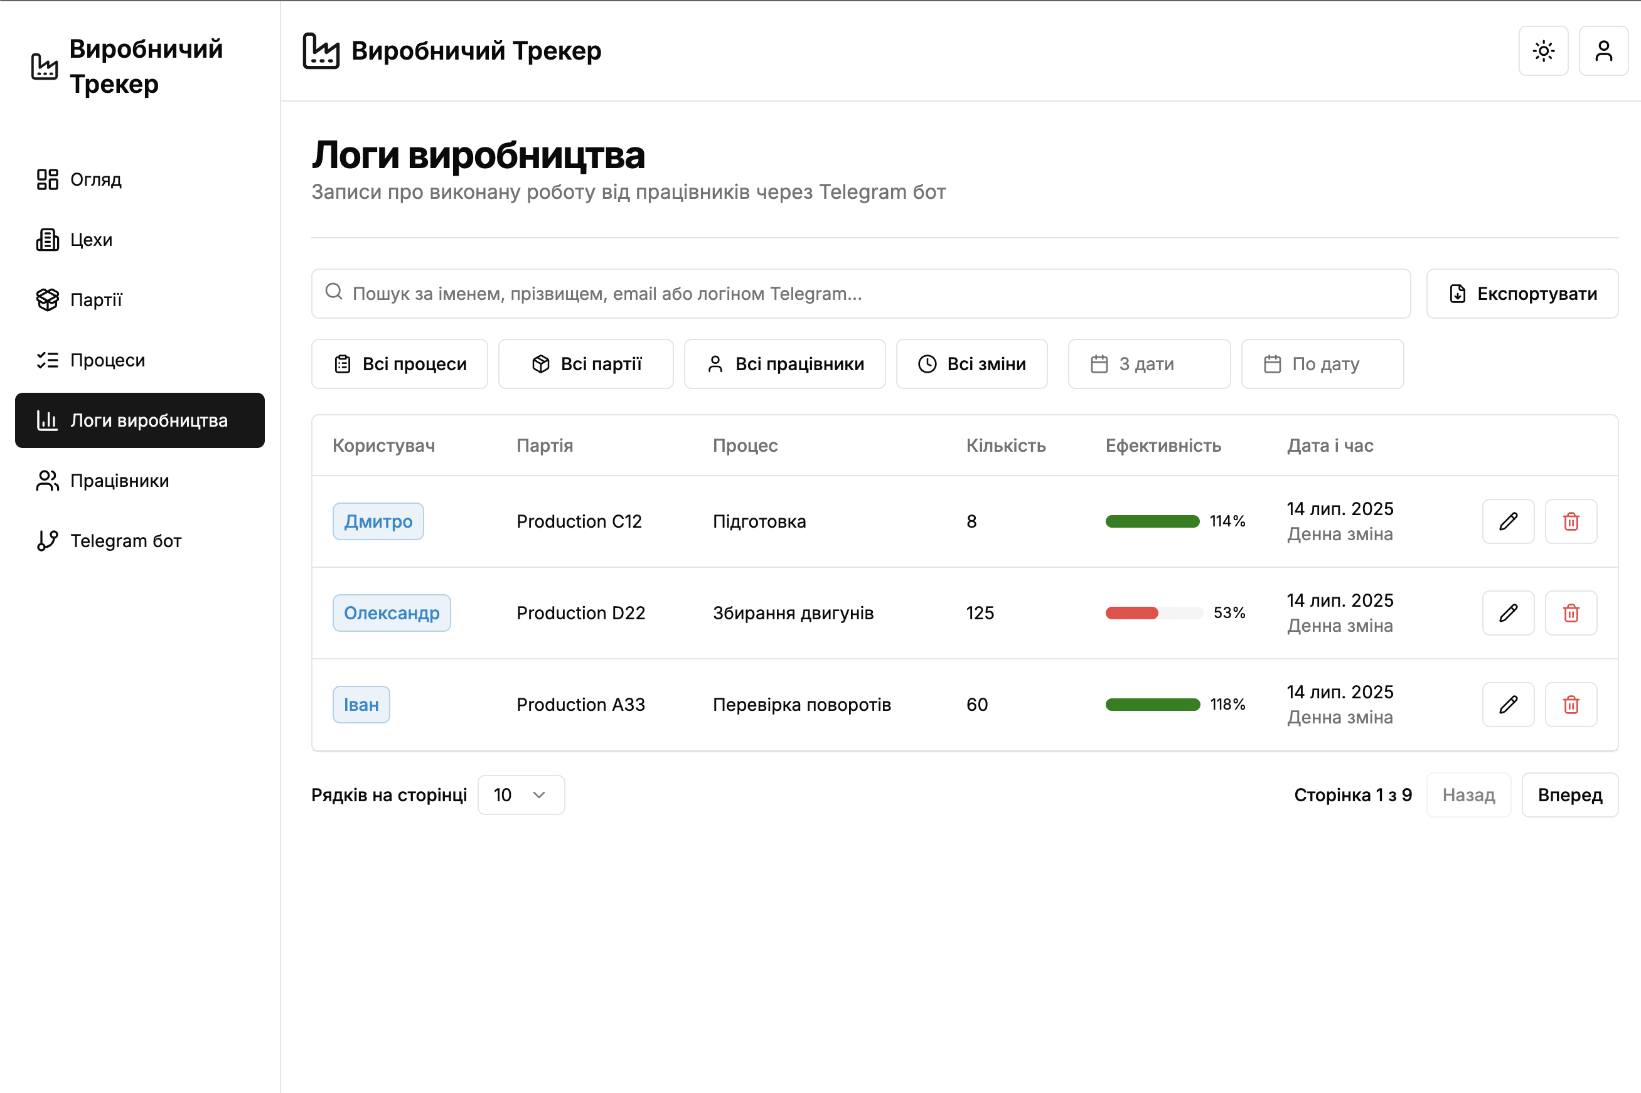Click the pencil edit icon for Олександр's row
Viewport: 1641px width, 1093px height.
tap(1508, 613)
